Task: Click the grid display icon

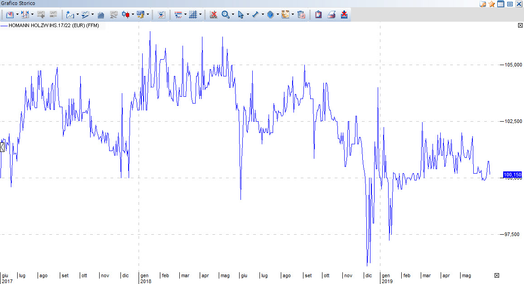Action: point(192,14)
